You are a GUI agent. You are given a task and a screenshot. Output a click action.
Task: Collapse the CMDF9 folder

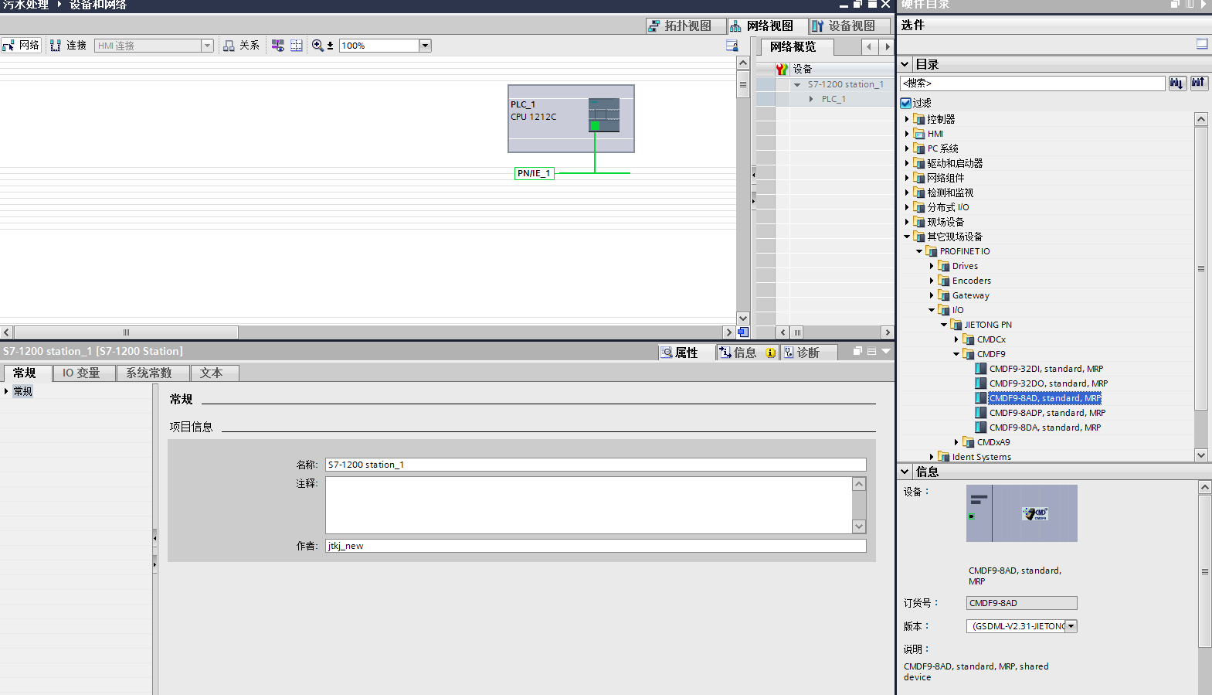tap(956, 354)
